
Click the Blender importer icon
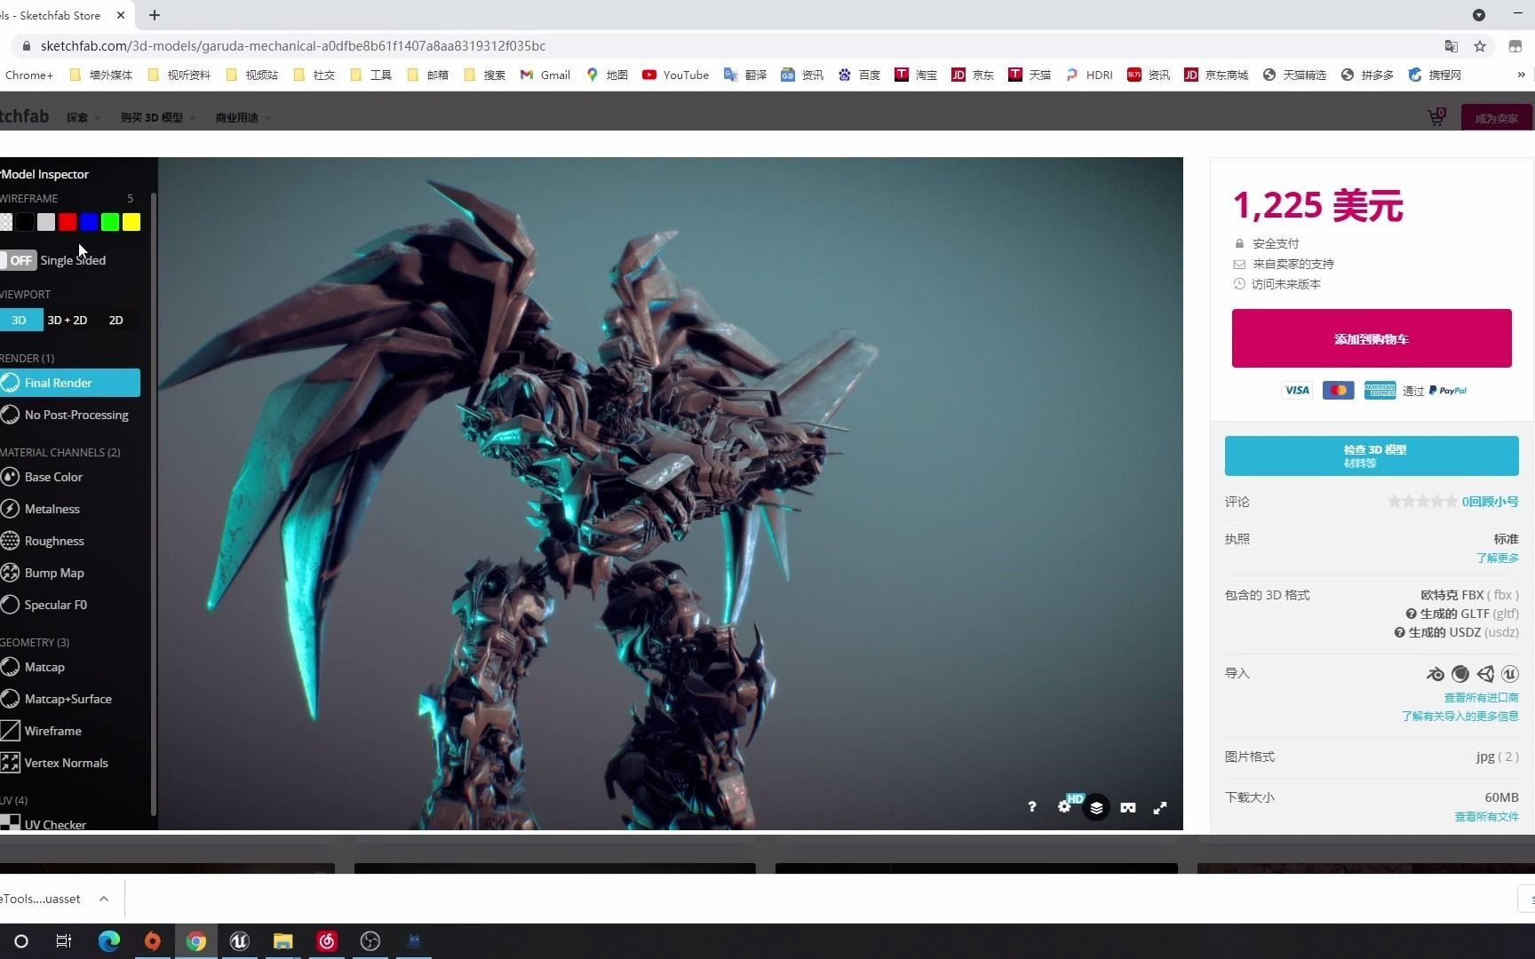[1436, 674]
